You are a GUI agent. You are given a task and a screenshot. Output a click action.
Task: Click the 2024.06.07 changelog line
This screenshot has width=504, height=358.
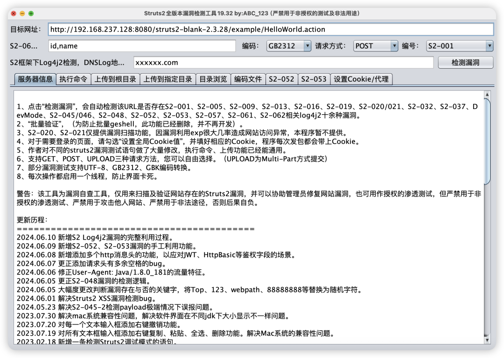click(91, 263)
